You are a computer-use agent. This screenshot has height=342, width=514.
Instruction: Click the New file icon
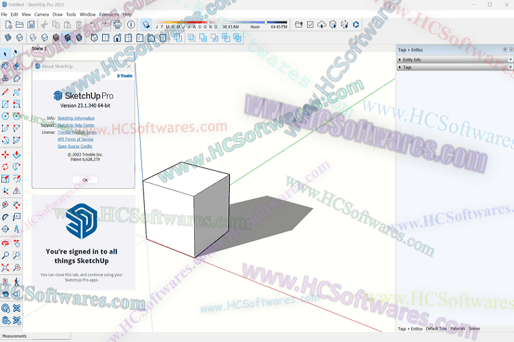tap(9, 24)
